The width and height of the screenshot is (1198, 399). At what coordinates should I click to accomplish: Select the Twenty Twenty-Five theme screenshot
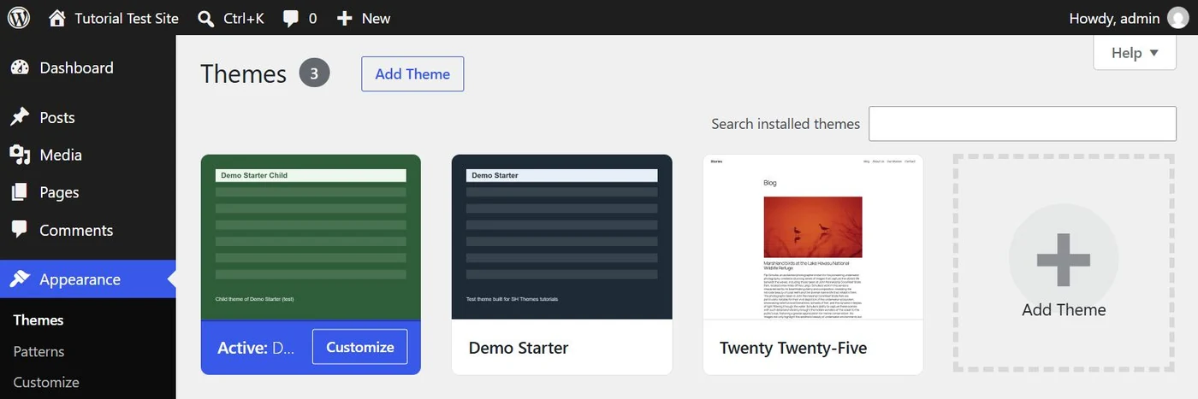click(813, 238)
